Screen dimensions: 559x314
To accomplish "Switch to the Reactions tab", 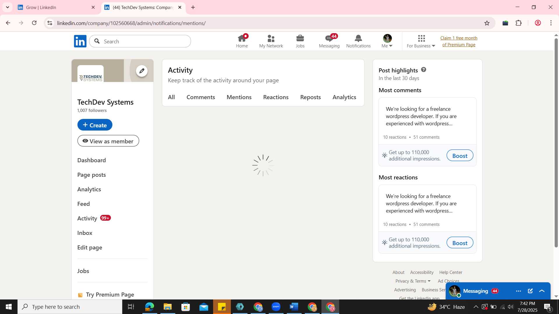I will tap(276, 97).
